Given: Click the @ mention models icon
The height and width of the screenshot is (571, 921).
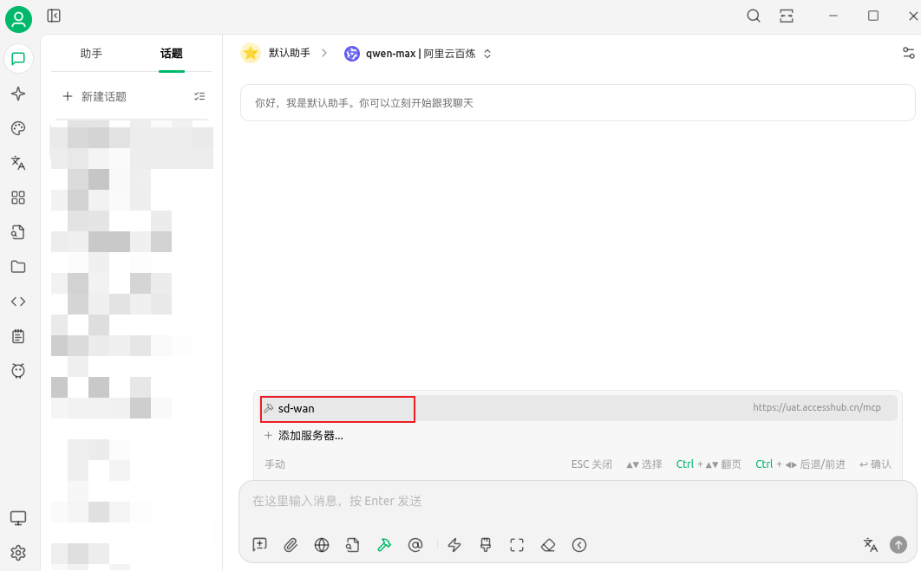Looking at the screenshot, I should click(x=415, y=545).
